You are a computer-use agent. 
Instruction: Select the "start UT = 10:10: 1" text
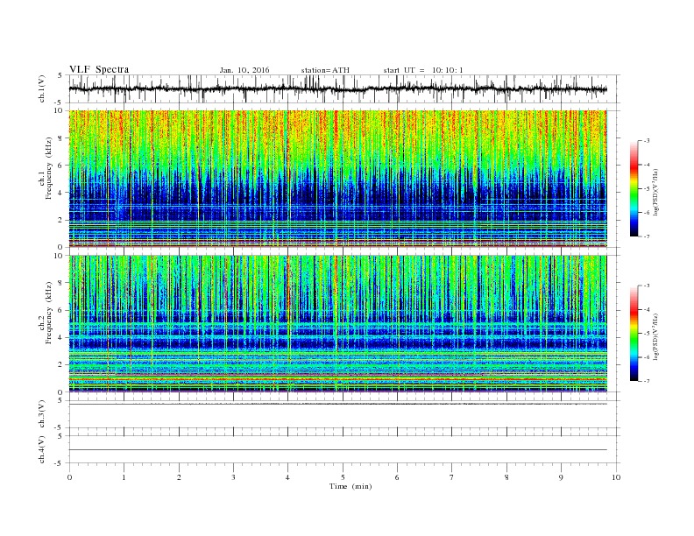[x=423, y=70]
